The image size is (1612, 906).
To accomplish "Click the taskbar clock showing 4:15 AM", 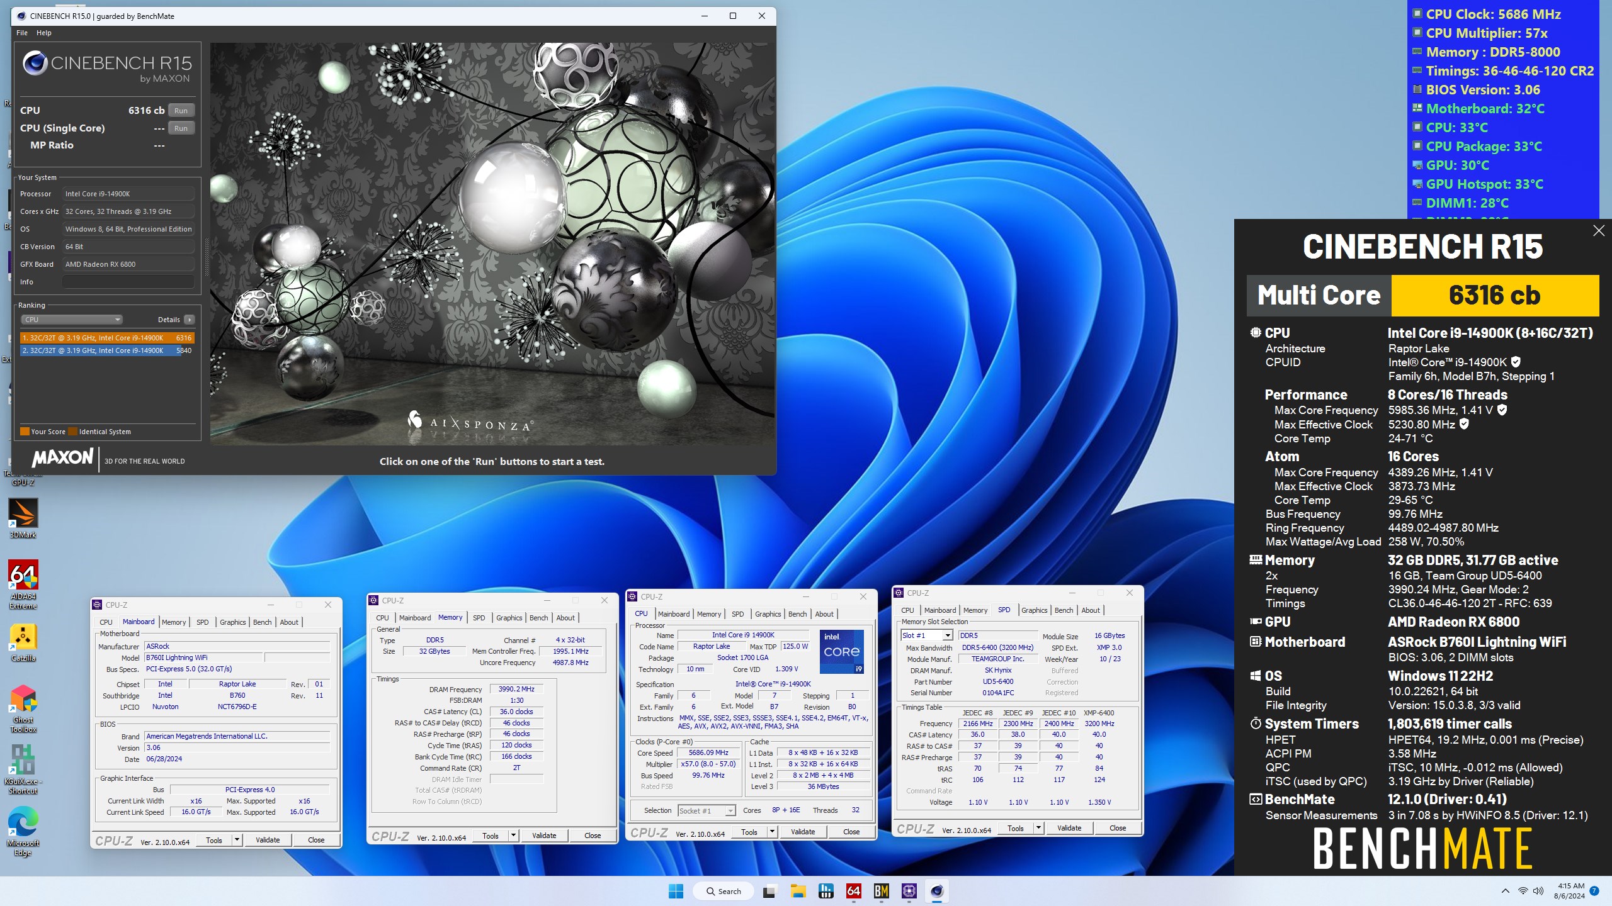I will point(1569,891).
